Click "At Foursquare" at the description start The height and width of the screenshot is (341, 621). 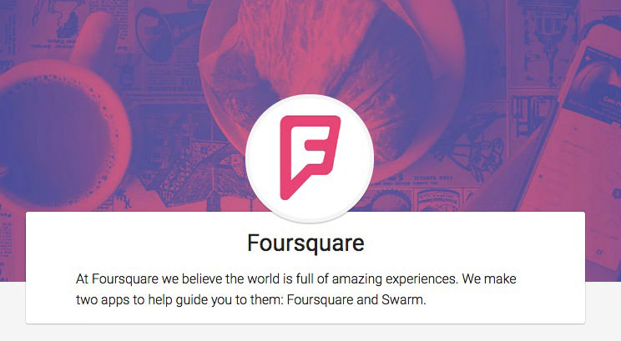[x=117, y=279]
